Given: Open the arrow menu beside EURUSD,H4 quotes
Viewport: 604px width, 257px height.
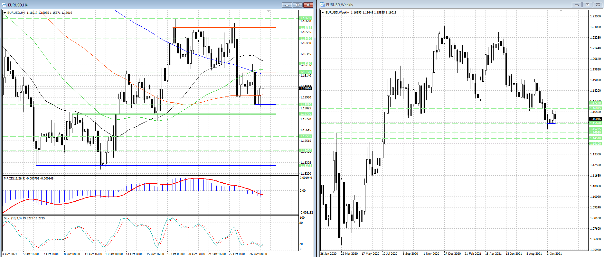Looking at the screenshot, I should pos(5,13).
